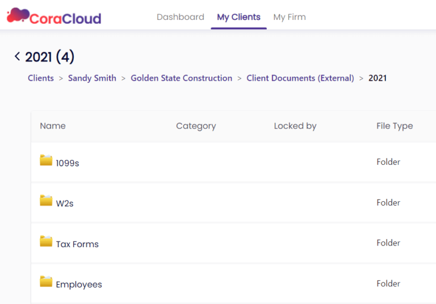Click the Locked by column header
Viewport: 436px width, 304px height.
tap(295, 126)
